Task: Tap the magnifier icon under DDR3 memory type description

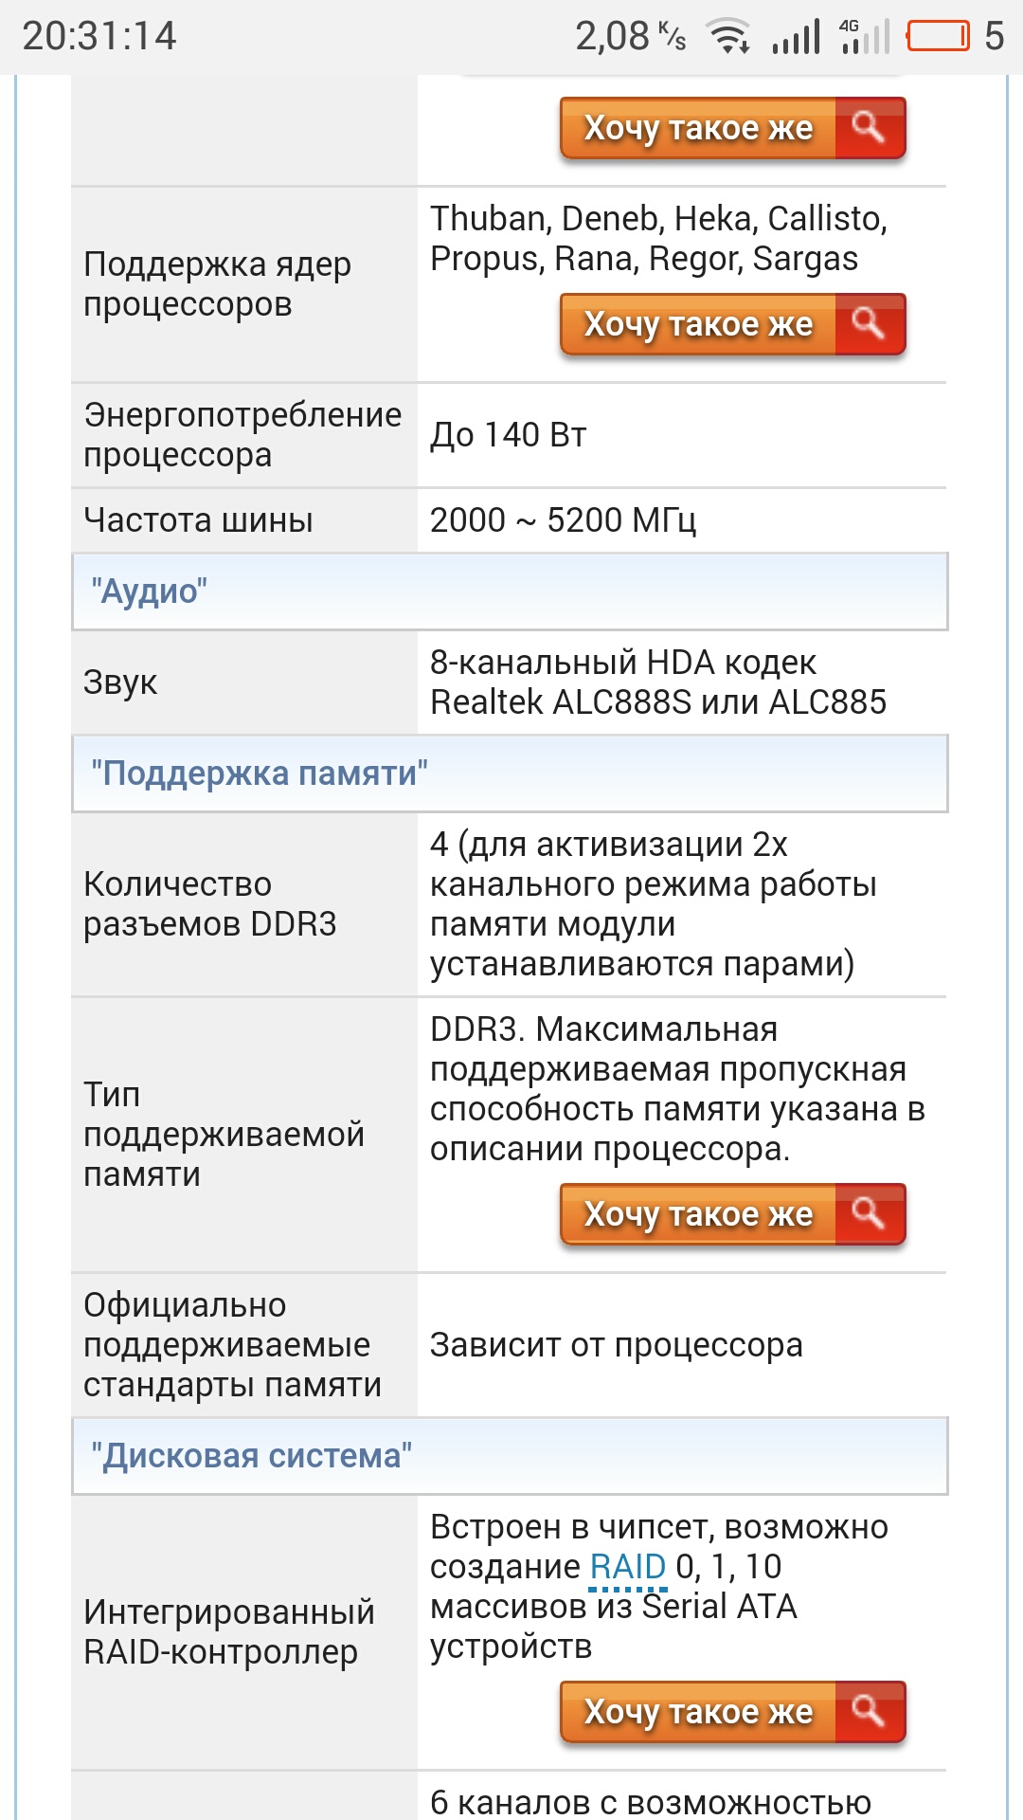Action: [x=870, y=1213]
